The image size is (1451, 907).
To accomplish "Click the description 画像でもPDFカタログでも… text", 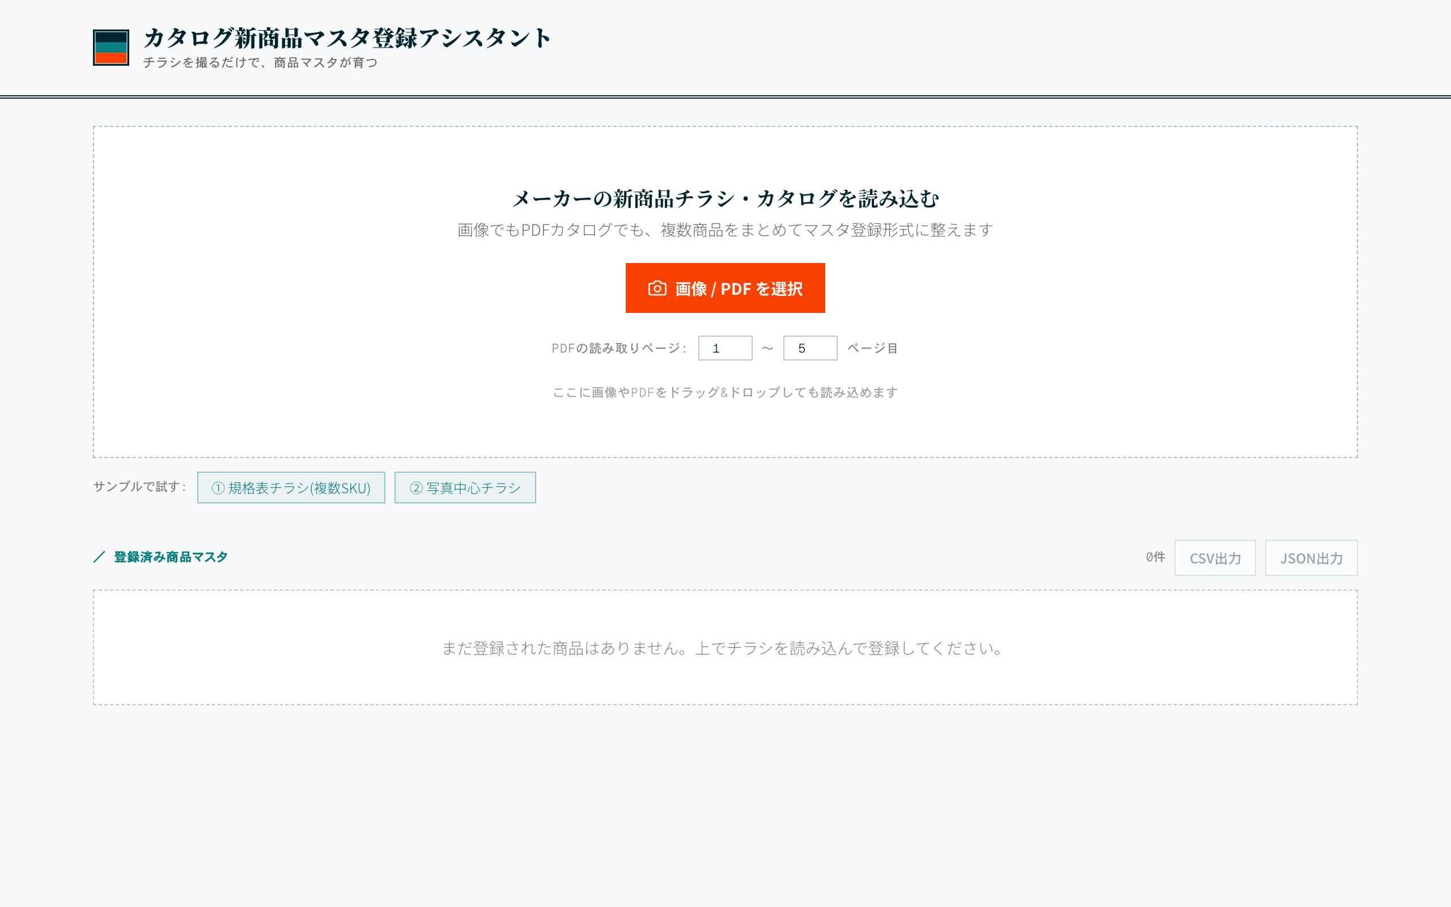I will coord(725,230).
